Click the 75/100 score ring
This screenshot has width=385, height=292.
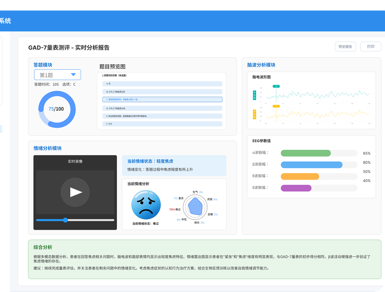point(57,109)
